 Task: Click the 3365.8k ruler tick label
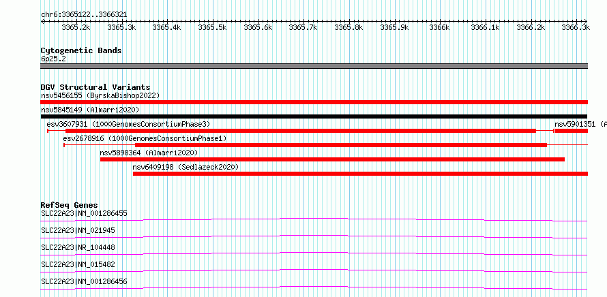coord(349,27)
